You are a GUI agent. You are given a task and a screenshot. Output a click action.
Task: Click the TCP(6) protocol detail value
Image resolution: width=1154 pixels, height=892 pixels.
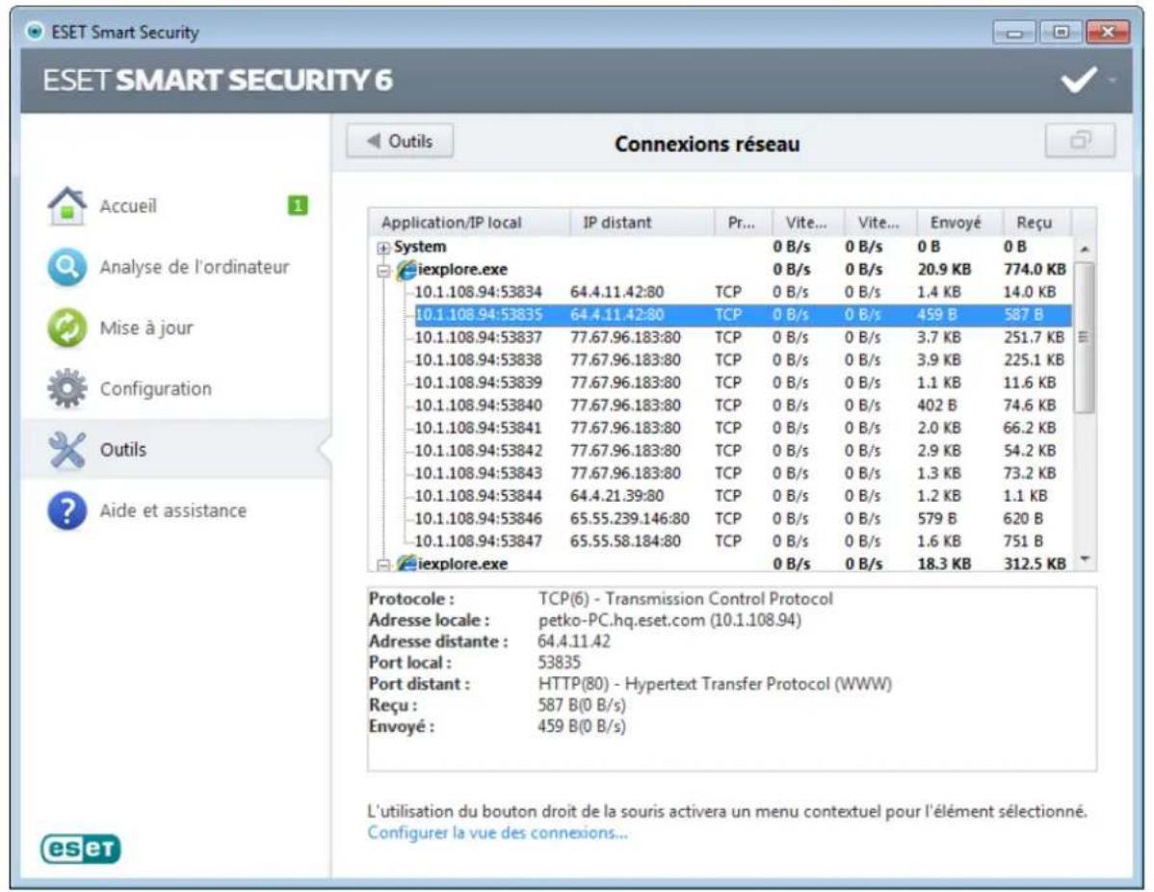(x=685, y=599)
